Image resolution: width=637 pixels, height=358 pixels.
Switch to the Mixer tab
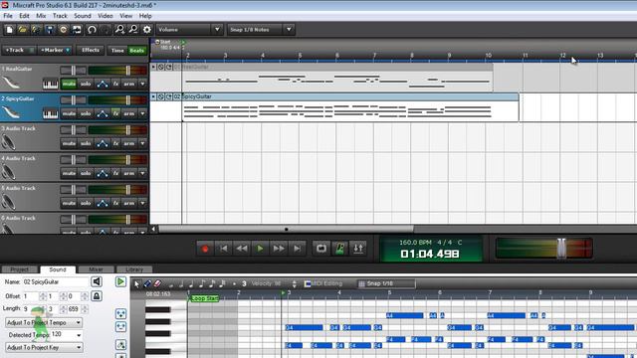click(x=96, y=269)
